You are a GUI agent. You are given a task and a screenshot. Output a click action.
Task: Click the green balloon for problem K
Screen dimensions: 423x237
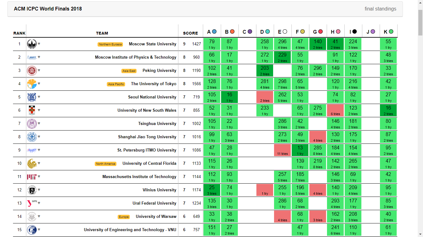pos(391,31)
